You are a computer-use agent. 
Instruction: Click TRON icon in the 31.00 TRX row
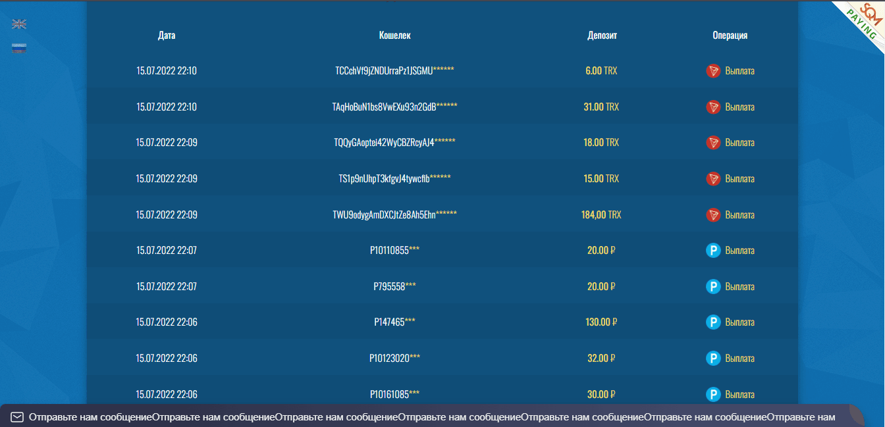click(713, 107)
